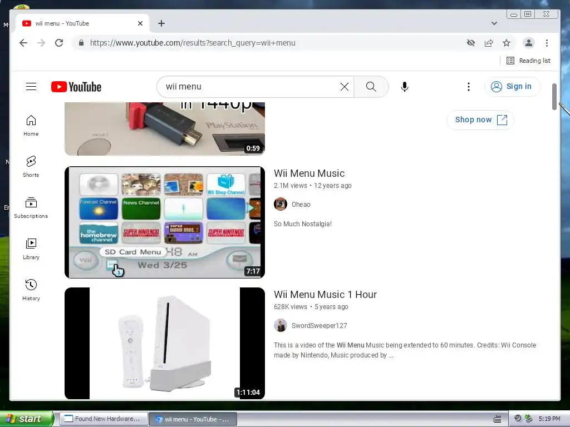This screenshot has width=570, height=427.
Task: Click the 5:19 PM system clock
Action: click(549, 419)
